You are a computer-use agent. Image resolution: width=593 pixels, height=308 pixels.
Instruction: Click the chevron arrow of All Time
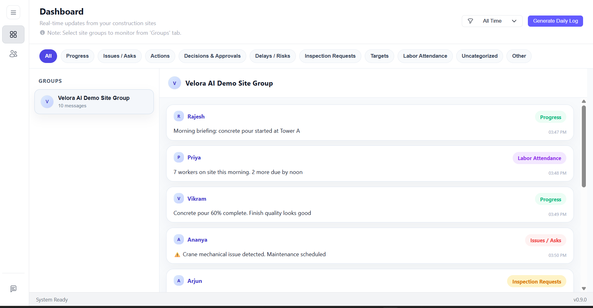pyautogui.click(x=514, y=21)
